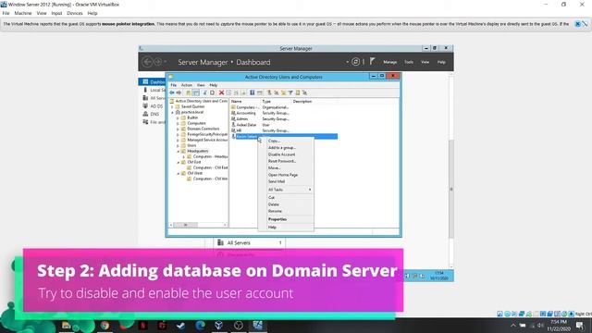Viewport: 592px width, 333px height.
Task: Collapse the Headquarters organizational unit
Action: tap(178, 151)
